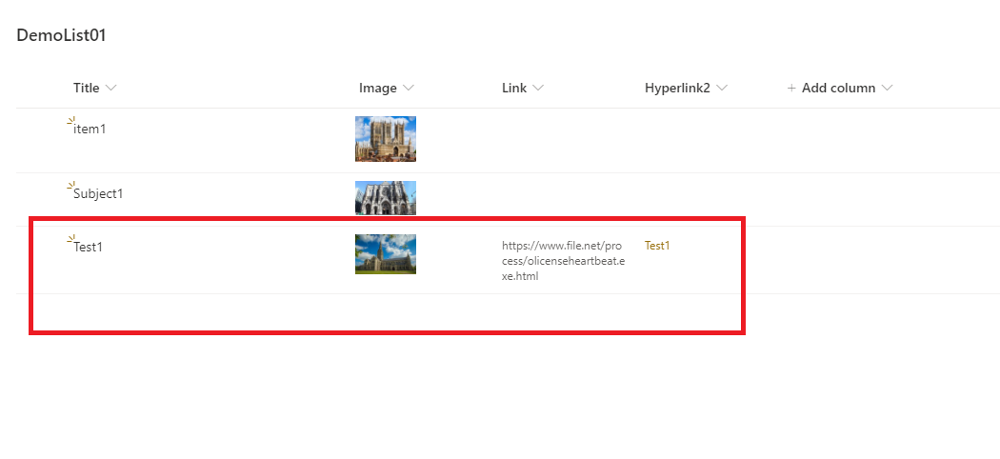Click the Title column header text
The width and height of the screenshot is (1000, 459).
click(86, 88)
